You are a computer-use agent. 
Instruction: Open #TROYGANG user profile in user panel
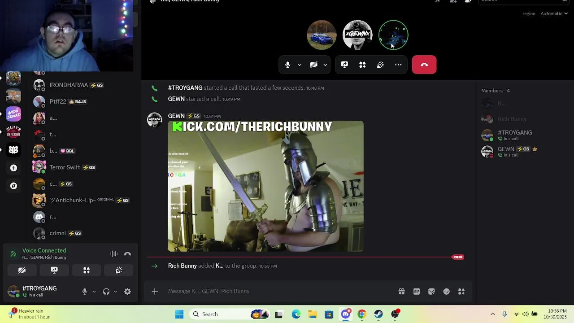pos(40,292)
